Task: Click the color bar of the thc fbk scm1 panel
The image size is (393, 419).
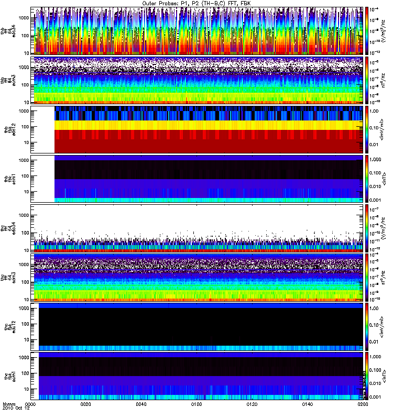Action: click(367, 376)
